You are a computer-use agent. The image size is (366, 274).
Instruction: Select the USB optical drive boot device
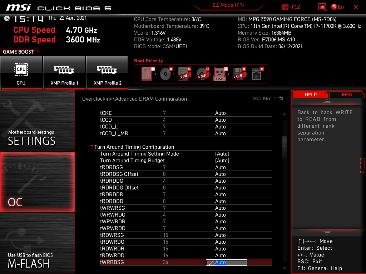pyautogui.click(x=202, y=74)
